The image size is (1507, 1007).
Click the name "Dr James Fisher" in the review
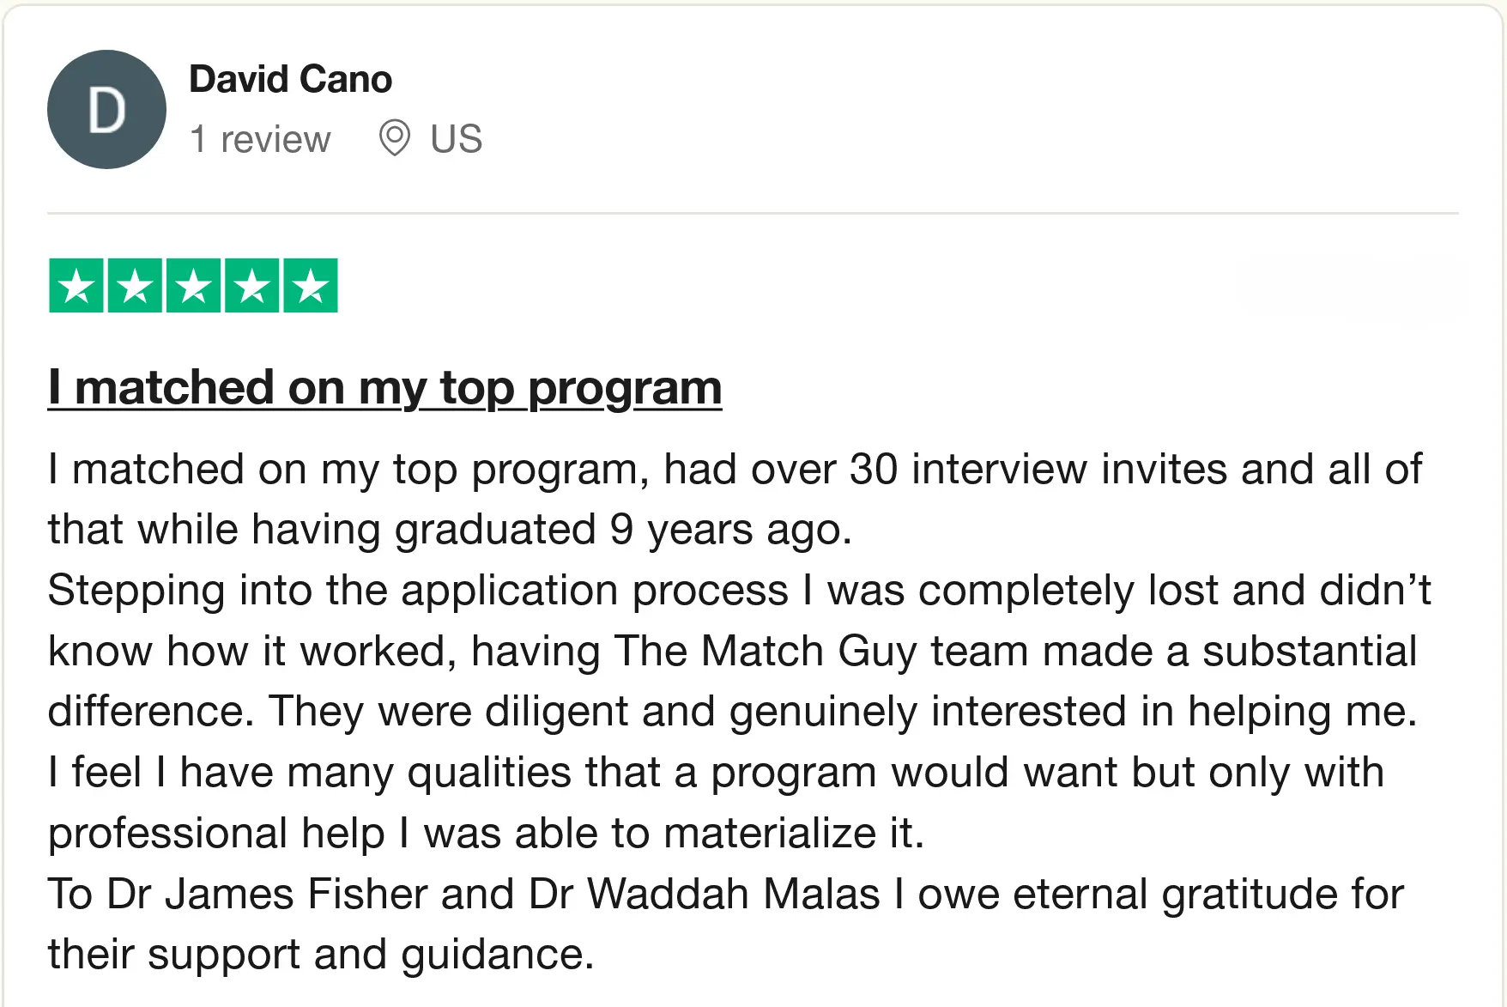[x=267, y=894]
